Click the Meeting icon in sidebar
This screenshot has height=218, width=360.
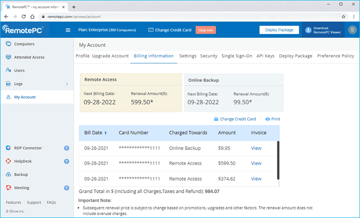pyautogui.click(x=9, y=188)
